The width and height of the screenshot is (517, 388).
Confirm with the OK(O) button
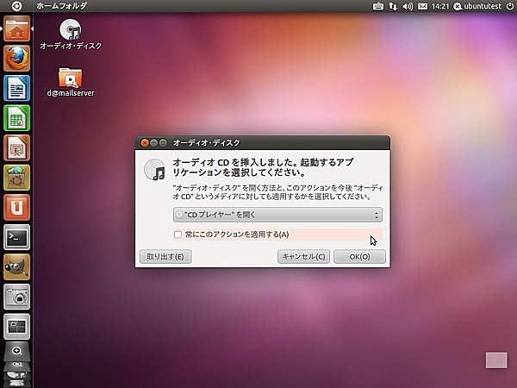pos(359,257)
